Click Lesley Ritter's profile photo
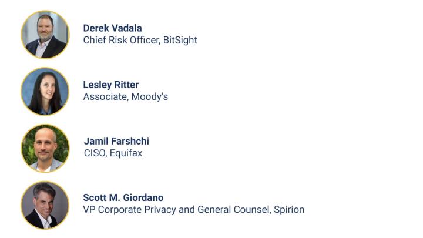 (45, 91)
